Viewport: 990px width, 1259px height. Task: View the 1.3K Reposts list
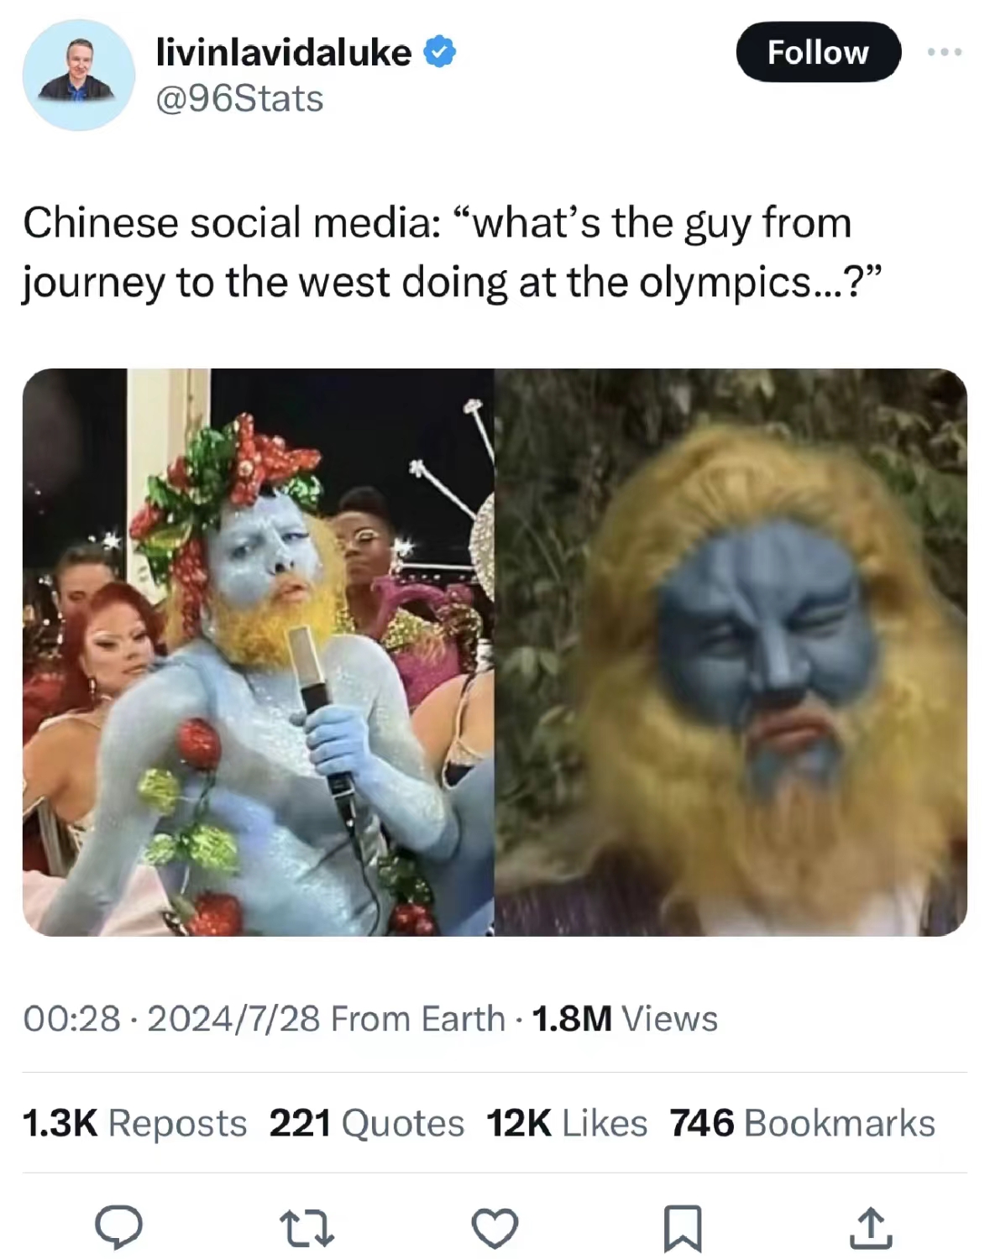coord(134,1123)
